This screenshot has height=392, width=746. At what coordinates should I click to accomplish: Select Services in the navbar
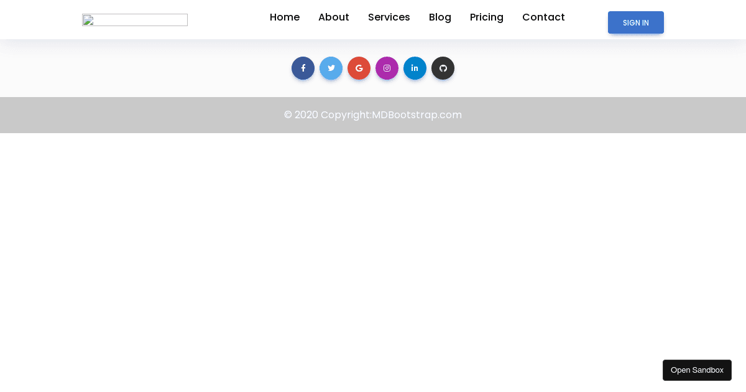tap(389, 17)
